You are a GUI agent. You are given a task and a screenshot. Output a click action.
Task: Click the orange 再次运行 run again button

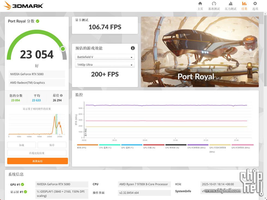[38, 161]
